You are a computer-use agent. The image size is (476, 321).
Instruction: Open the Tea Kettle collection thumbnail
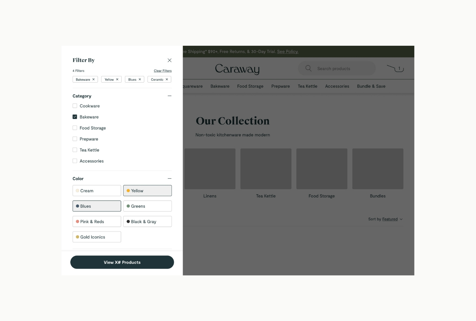266,169
